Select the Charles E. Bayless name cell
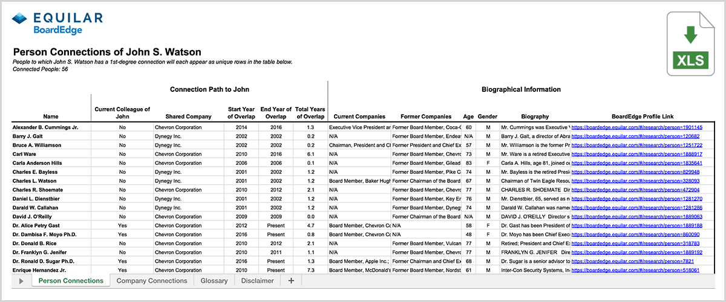 51,172
